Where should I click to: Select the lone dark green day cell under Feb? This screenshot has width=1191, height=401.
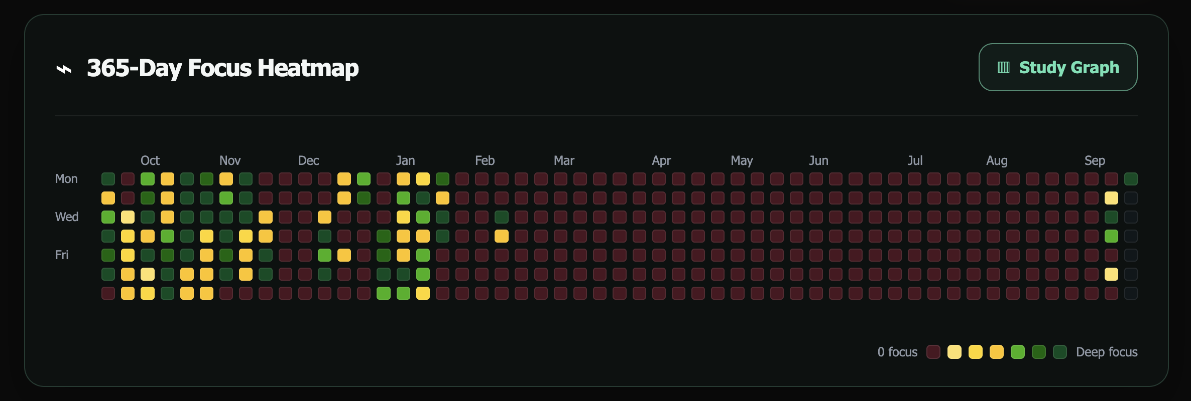[x=502, y=217]
